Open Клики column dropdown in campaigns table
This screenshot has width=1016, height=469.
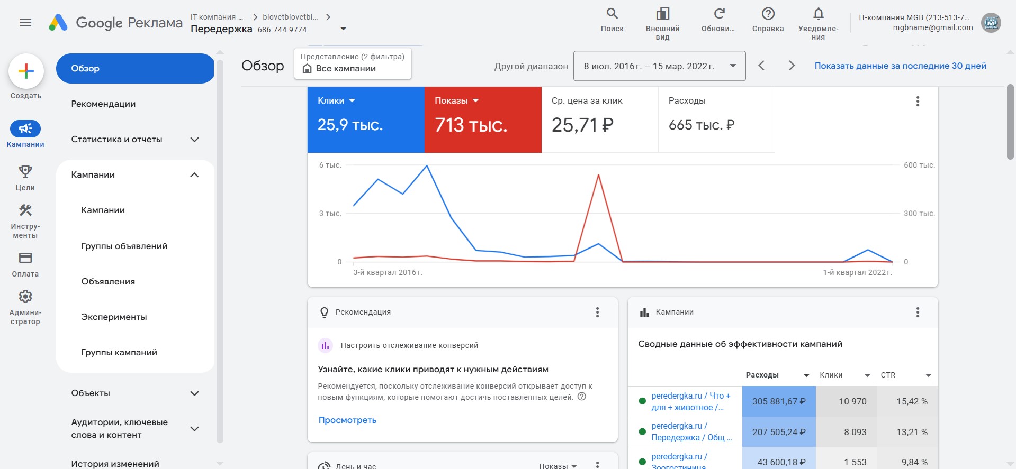(867, 375)
